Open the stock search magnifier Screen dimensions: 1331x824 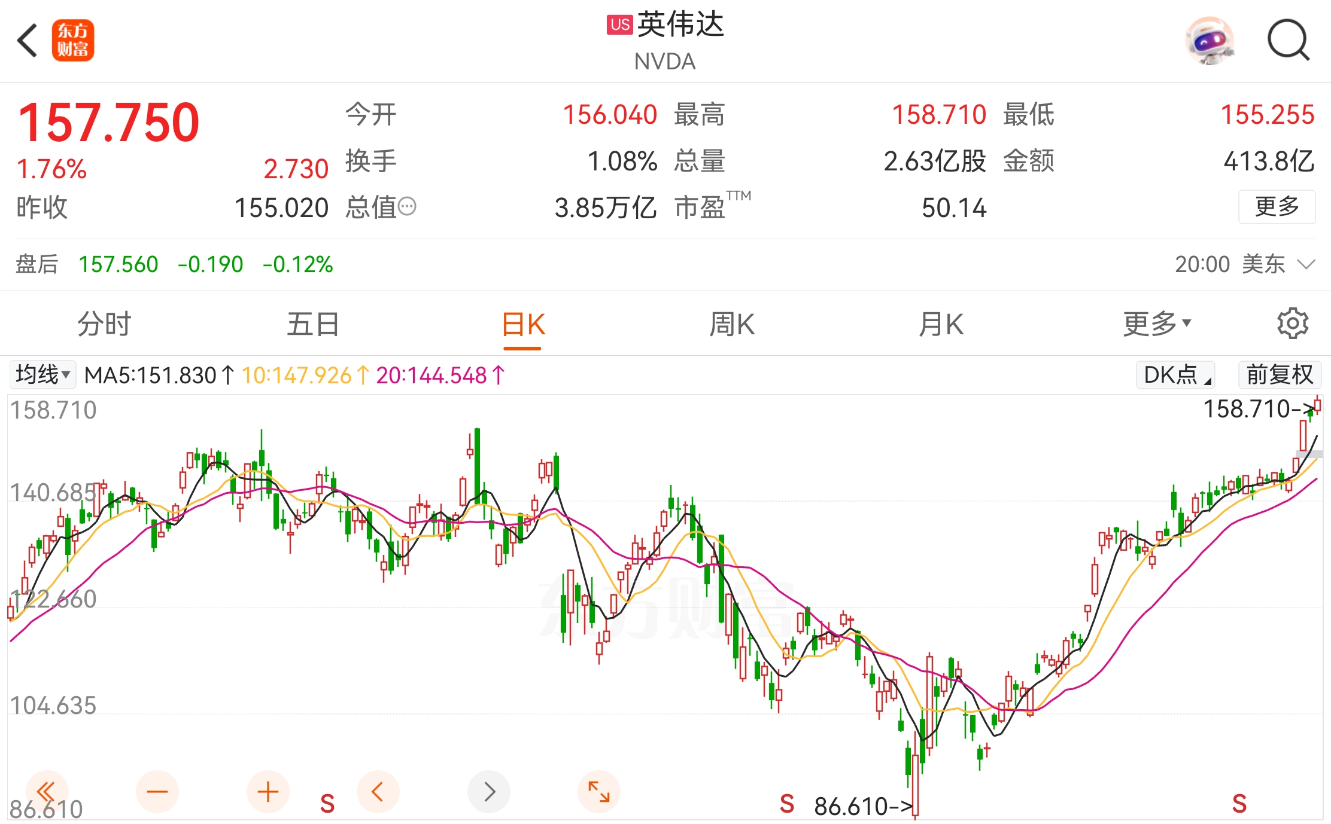1289,41
